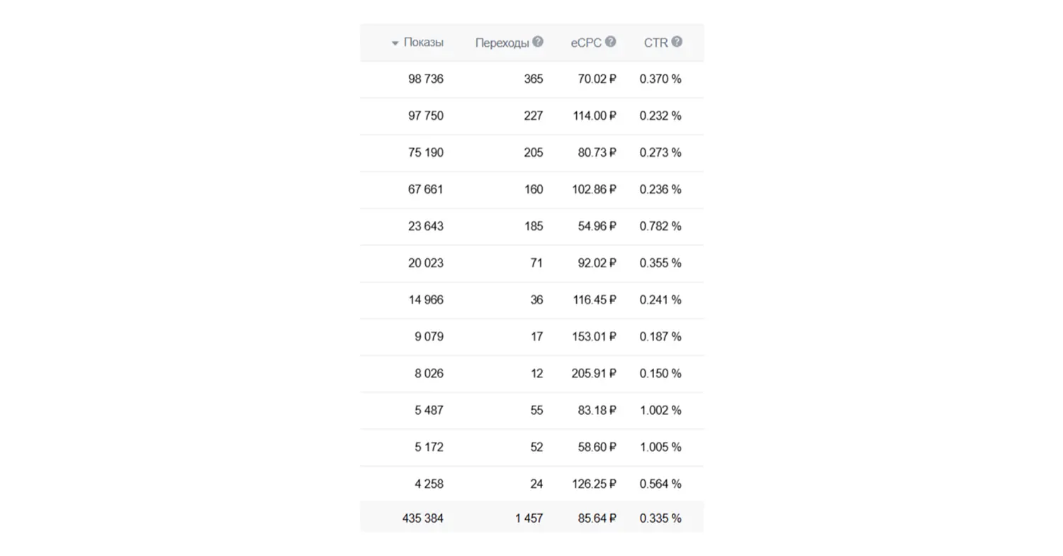The width and height of the screenshot is (1063, 556).
Task: Click the Переходы column header text
Action: tap(502, 43)
